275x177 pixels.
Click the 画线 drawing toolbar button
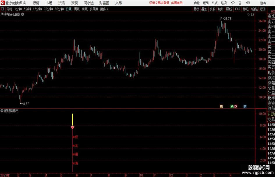coord(229,9)
